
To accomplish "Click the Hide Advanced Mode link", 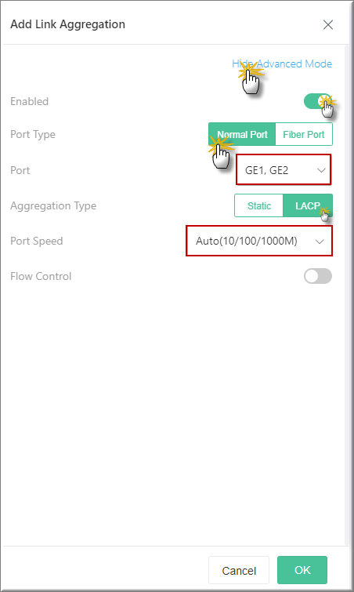I will point(282,64).
